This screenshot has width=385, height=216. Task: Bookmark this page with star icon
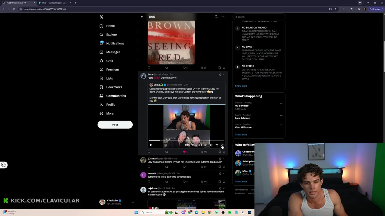click(x=335, y=9)
